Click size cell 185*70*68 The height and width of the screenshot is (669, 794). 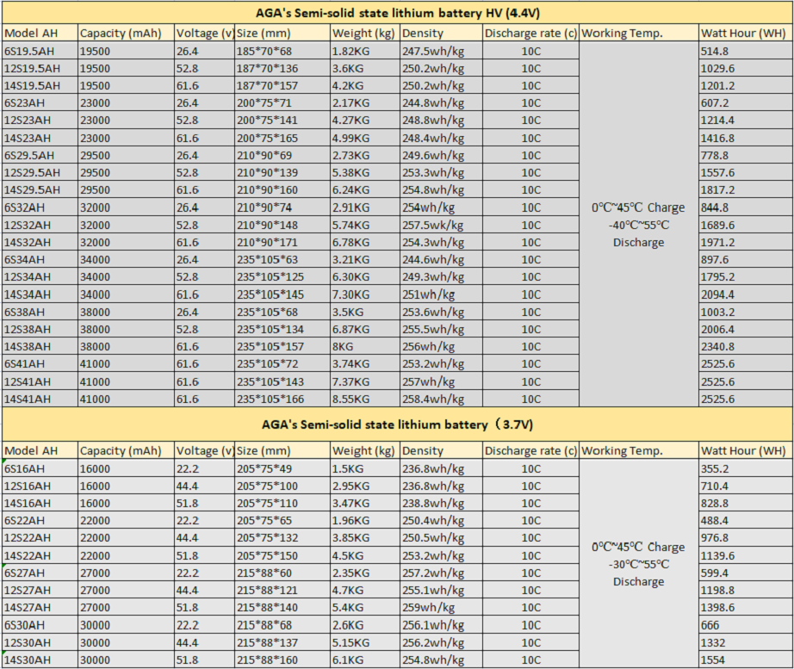coord(282,51)
